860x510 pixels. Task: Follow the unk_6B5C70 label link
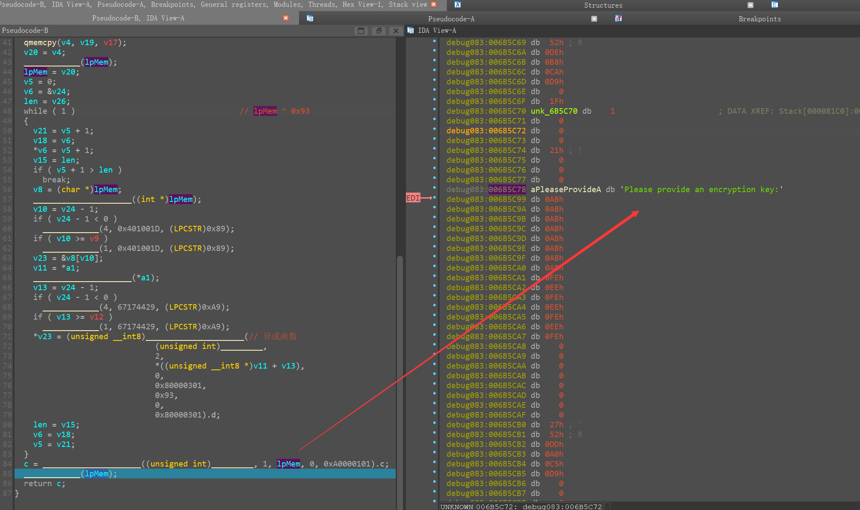554,111
